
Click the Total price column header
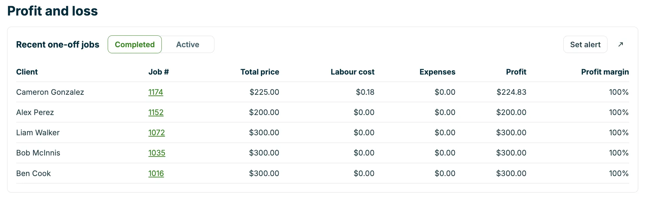(x=260, y=72)
